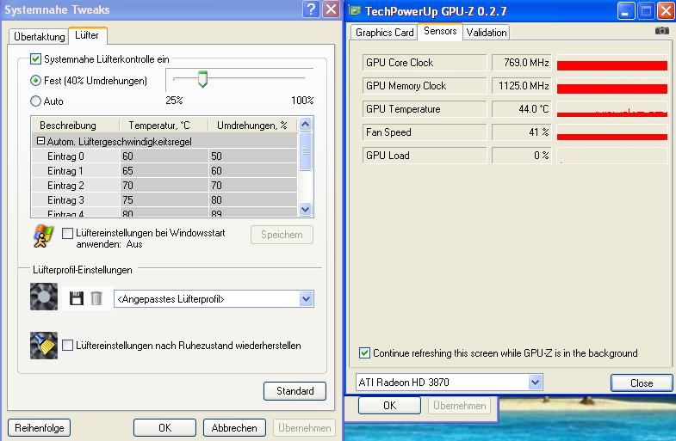This screenshot has width=676, height=441.
Task: Open the ATI Radeon HD 3870 device dropdown
Action: click(535, 382)
